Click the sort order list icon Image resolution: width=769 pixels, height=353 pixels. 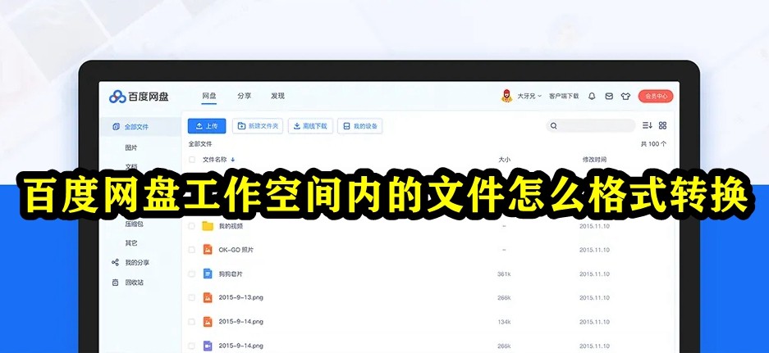coord(647,125)
